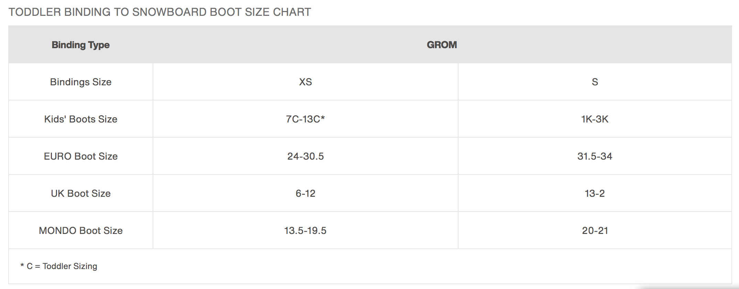Click the toddler binding size chart title

tap(159, 12)
